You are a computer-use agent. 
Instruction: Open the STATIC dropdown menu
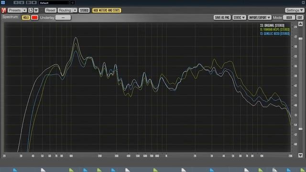(x=239, y=18)
